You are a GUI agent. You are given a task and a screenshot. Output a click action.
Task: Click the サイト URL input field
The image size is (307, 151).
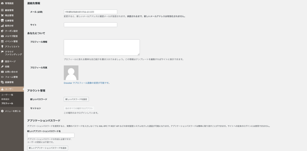(90, 25)
